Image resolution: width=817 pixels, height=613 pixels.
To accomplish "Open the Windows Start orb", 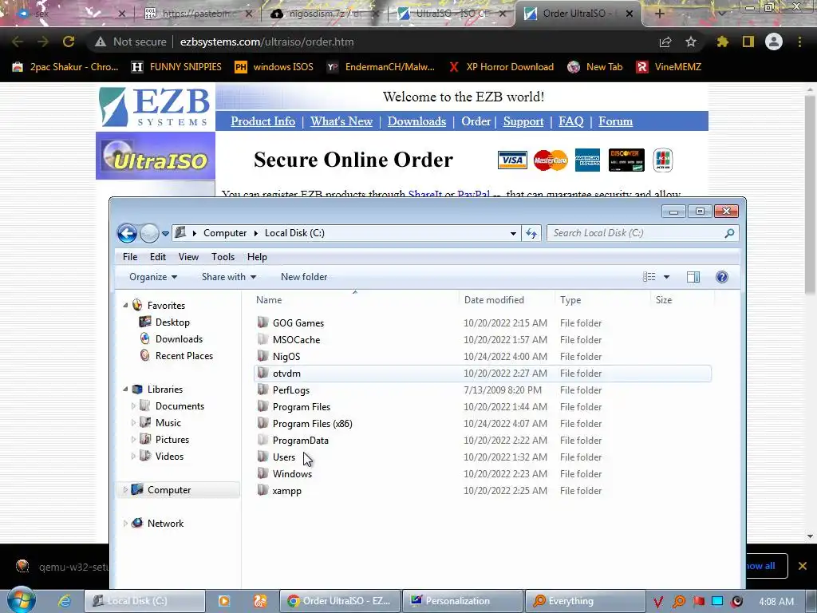I will point(21,600).
